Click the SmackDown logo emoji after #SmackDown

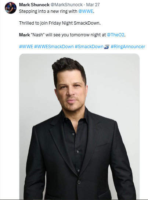[107, 47]
